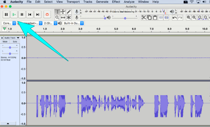Viewport: 210px width, 127px height.
Task: Select the I-beam Selection tool
Action: [x=57, y=12]
